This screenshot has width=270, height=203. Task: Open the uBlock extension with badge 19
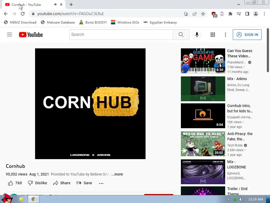click(214, 14)
